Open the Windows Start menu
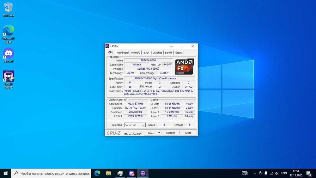The height and width of the screenshot is (178, 316). (5, 173)
